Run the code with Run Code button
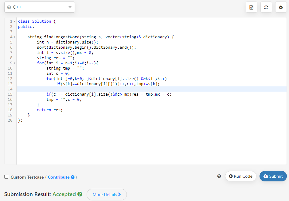This screenshot has width=289, height=201. 241,176
